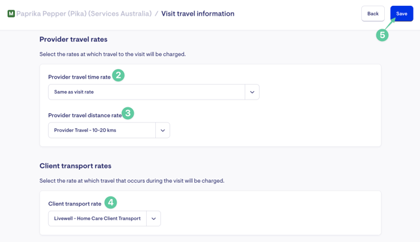420x242 pixels.
Task: Click the Client transport rate label
Action: [x=75, y=204]
